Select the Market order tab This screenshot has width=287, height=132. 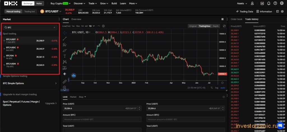73,97
